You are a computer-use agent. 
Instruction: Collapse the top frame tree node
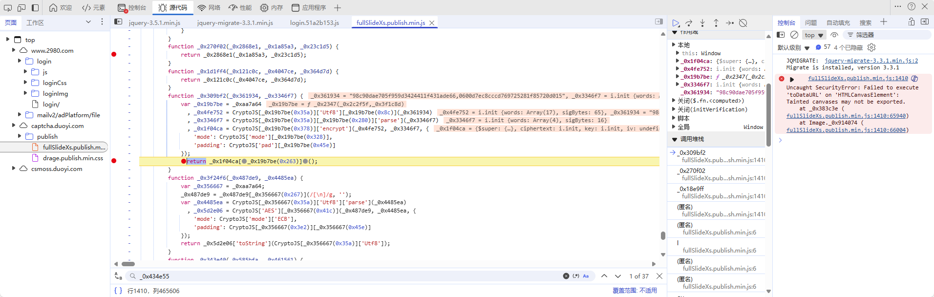tap(7, 39)
